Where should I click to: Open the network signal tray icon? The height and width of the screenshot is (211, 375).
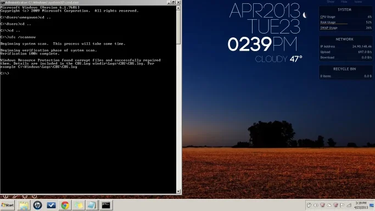(x=349, y=206)
